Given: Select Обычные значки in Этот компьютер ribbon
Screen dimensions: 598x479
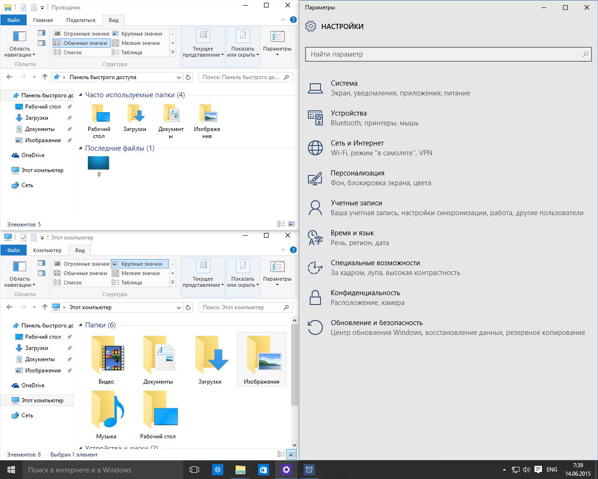Looking at the screenshot, I should (81, 273).
